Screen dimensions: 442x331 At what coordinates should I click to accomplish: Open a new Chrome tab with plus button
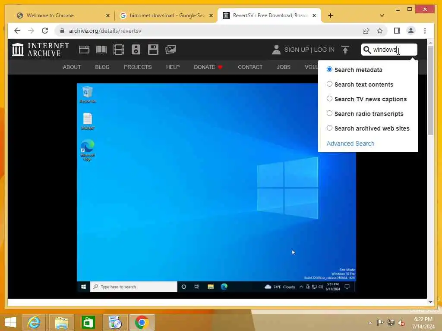coord(331,16)
